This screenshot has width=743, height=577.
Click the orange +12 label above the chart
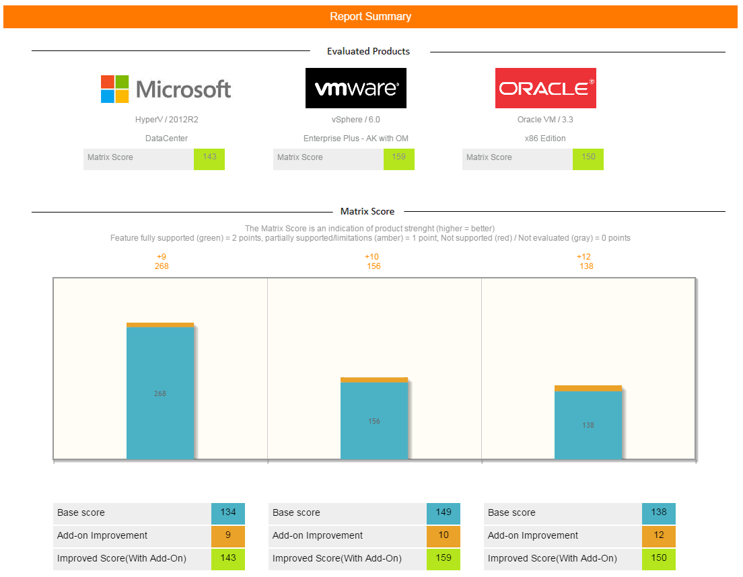pyautogui.click(x=583, y=257)
